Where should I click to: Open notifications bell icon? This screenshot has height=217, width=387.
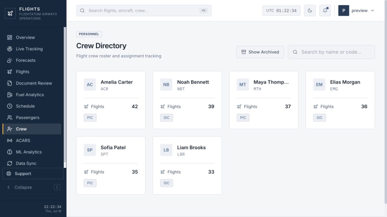pyautogui.click(x=325, y=11)
